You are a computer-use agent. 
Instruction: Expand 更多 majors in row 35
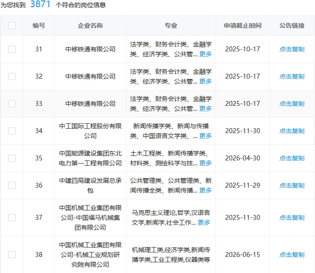[205, 163]
